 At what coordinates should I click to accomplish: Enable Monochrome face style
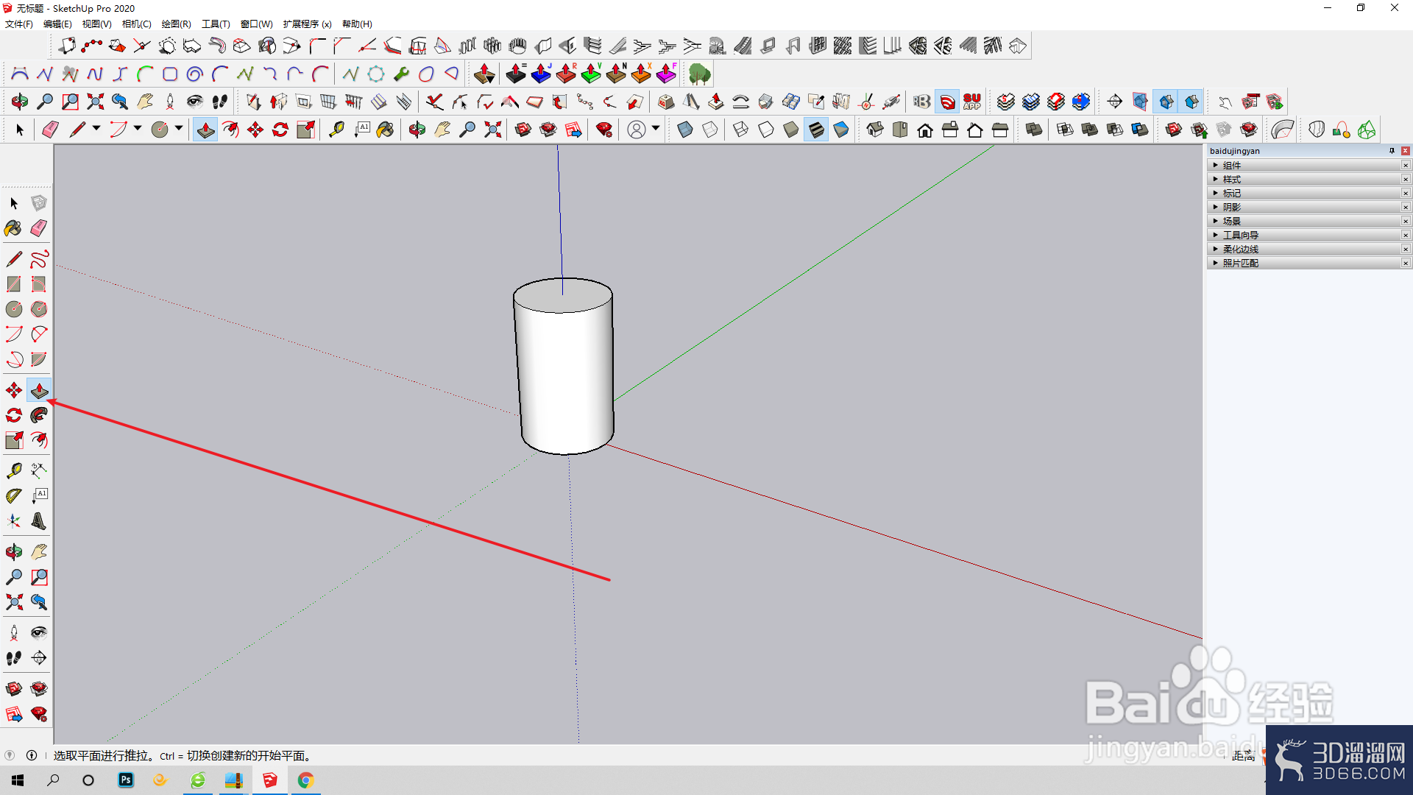(x=841, y=130)
